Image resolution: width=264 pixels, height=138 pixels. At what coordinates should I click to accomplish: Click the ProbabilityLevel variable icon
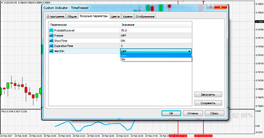click(x=51, y=30)
